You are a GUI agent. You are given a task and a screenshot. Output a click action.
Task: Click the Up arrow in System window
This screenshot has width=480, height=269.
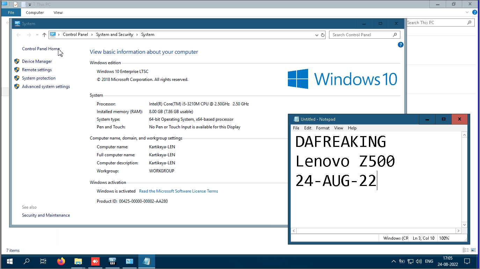click(44, 35)
